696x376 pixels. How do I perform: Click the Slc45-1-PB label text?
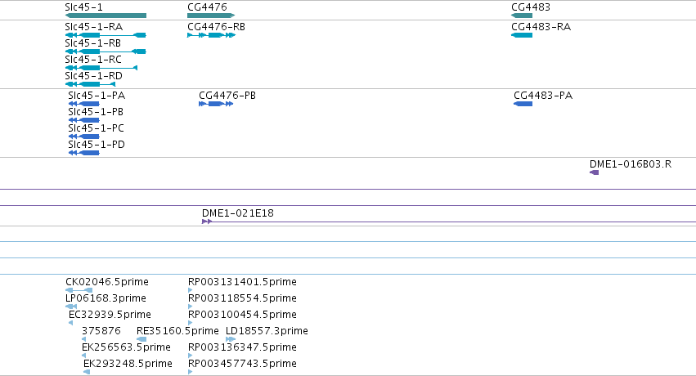click(x=96, y=112)
